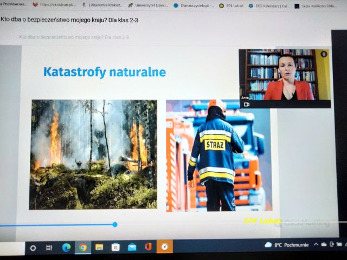Open the Dlanauczyciela.pl bookmark

194,5
